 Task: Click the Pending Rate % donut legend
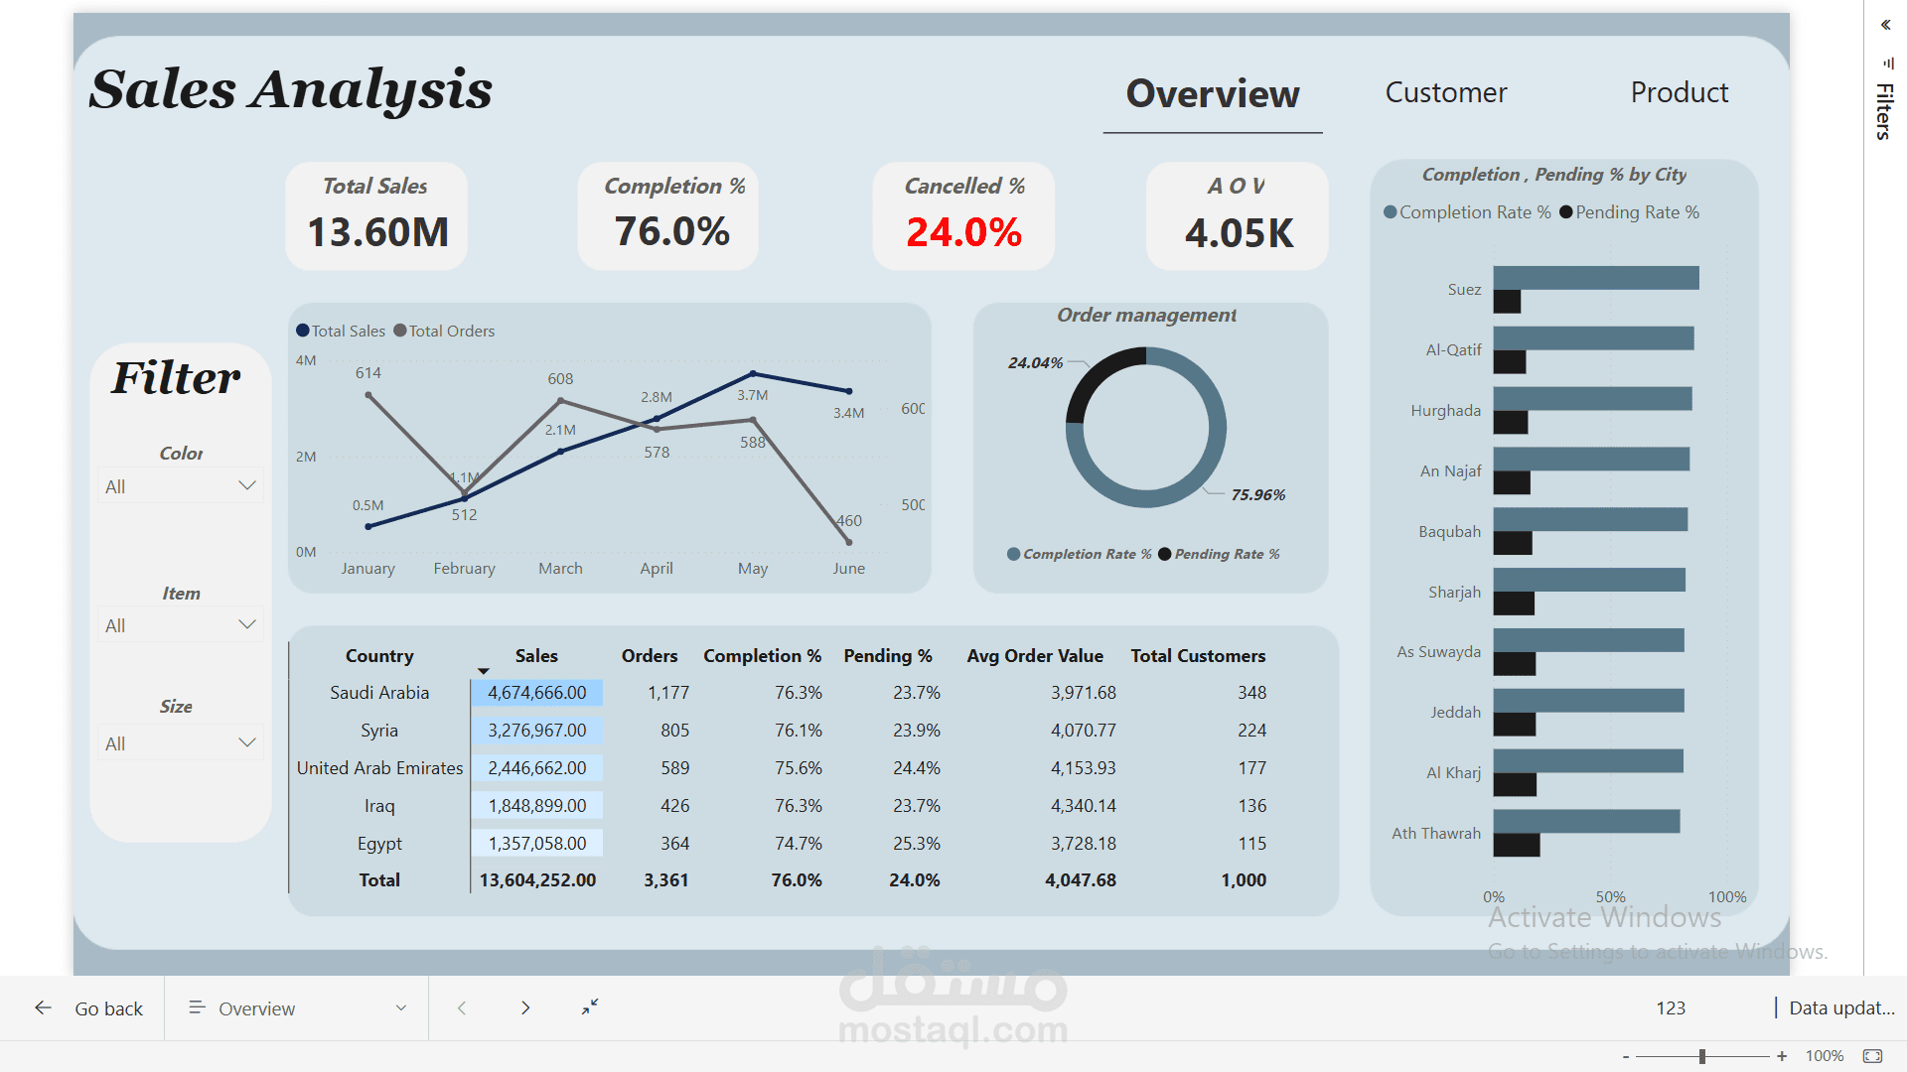1220,554
